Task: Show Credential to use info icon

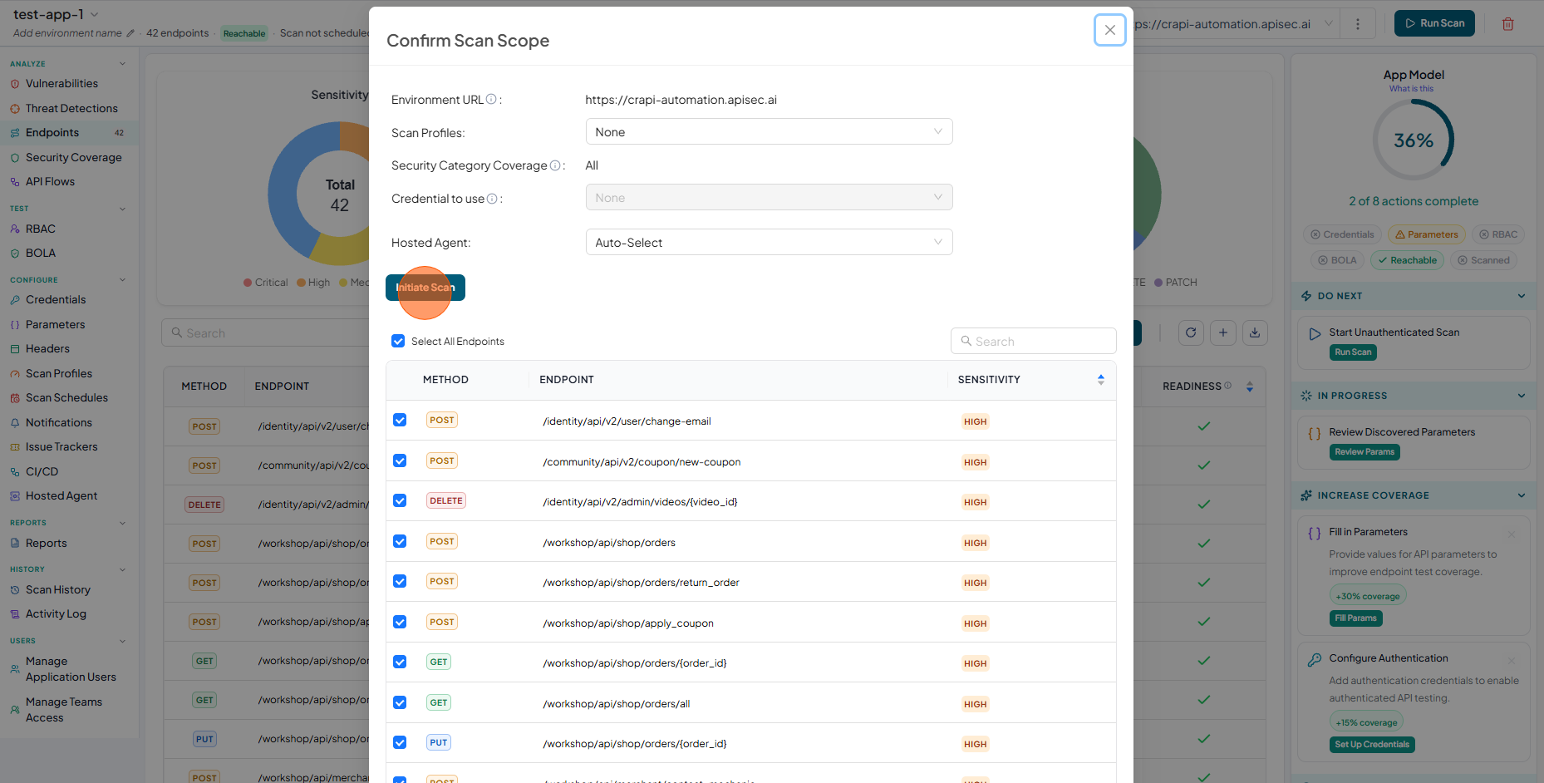Action: (492, 199)
